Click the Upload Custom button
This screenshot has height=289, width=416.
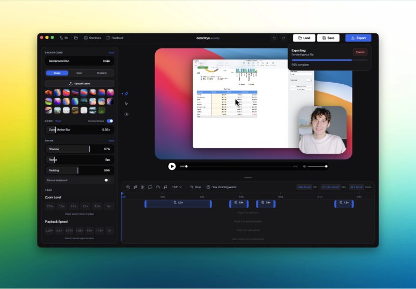click(x=80, y=83)
